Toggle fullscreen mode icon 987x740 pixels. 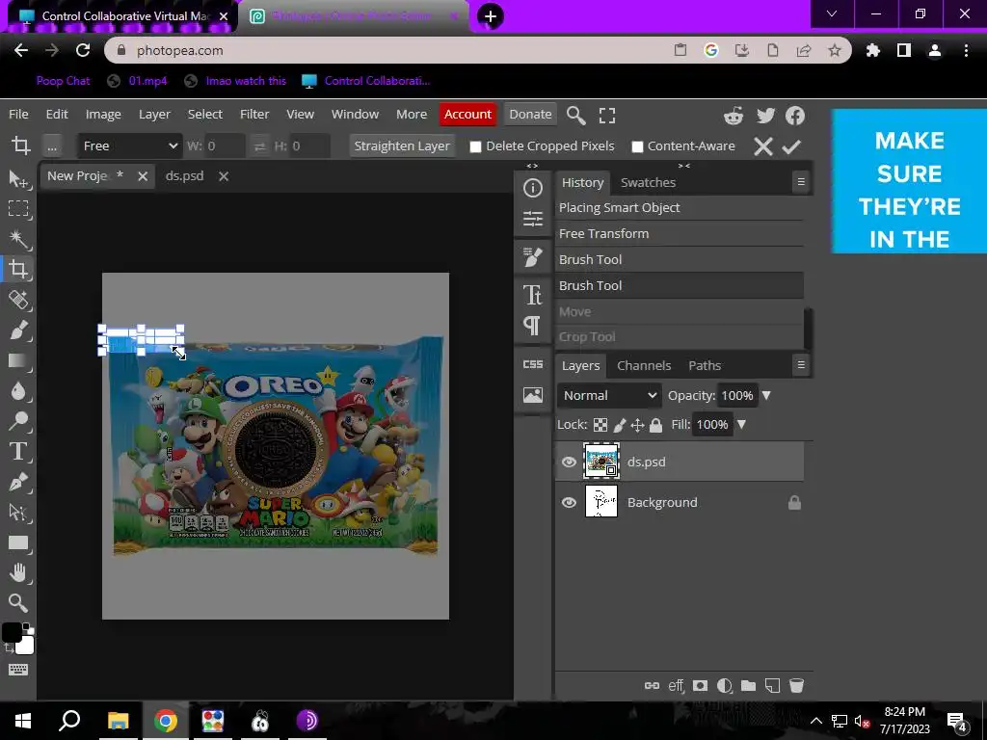[x=607, y=116]
